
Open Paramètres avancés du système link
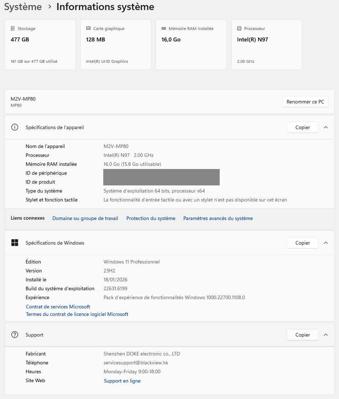(218, 218)
